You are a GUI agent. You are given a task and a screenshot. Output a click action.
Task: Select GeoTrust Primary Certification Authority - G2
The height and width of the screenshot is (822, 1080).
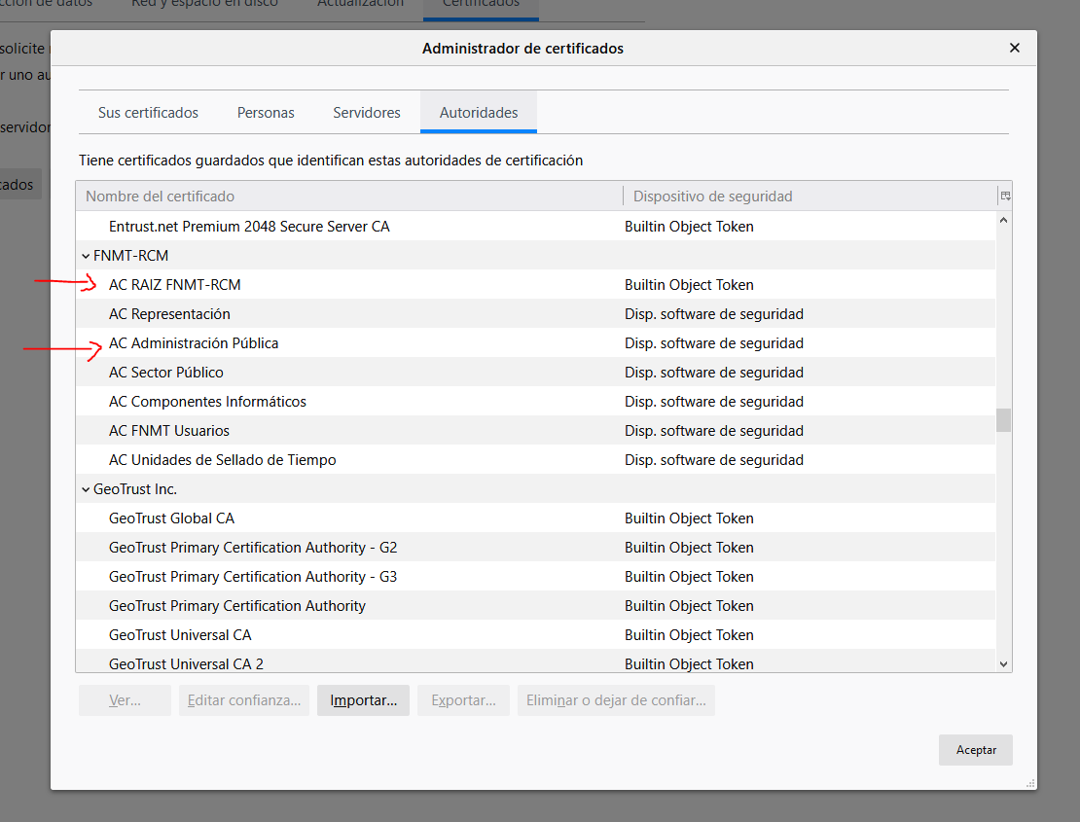(536, 548)
